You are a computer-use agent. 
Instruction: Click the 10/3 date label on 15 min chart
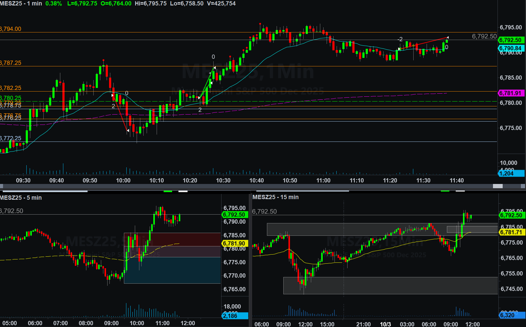(385, 324)
